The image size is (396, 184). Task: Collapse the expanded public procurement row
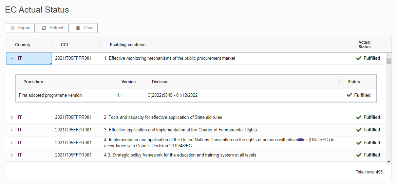point(12,58)
